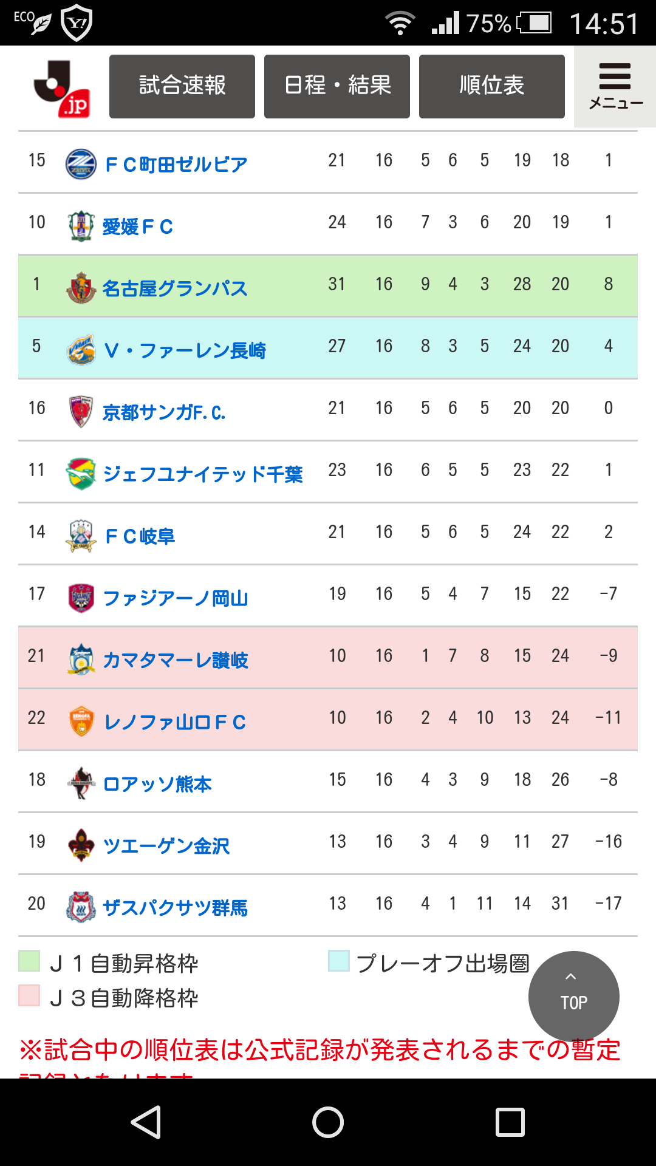The height and width of the screenshot is (1166, 656).
Task: Open ファジアーノ岡山 team link
Action: 176,598
